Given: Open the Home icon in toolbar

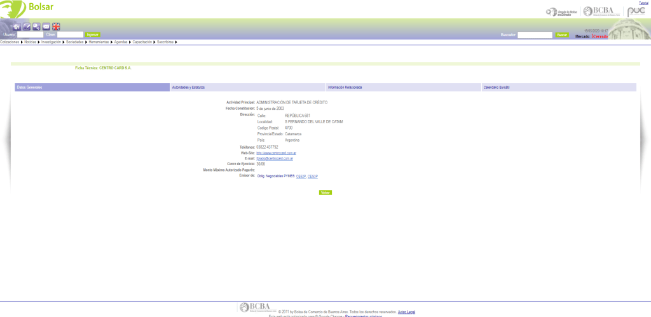Looking at the screenshot, I should click(17, 27).
